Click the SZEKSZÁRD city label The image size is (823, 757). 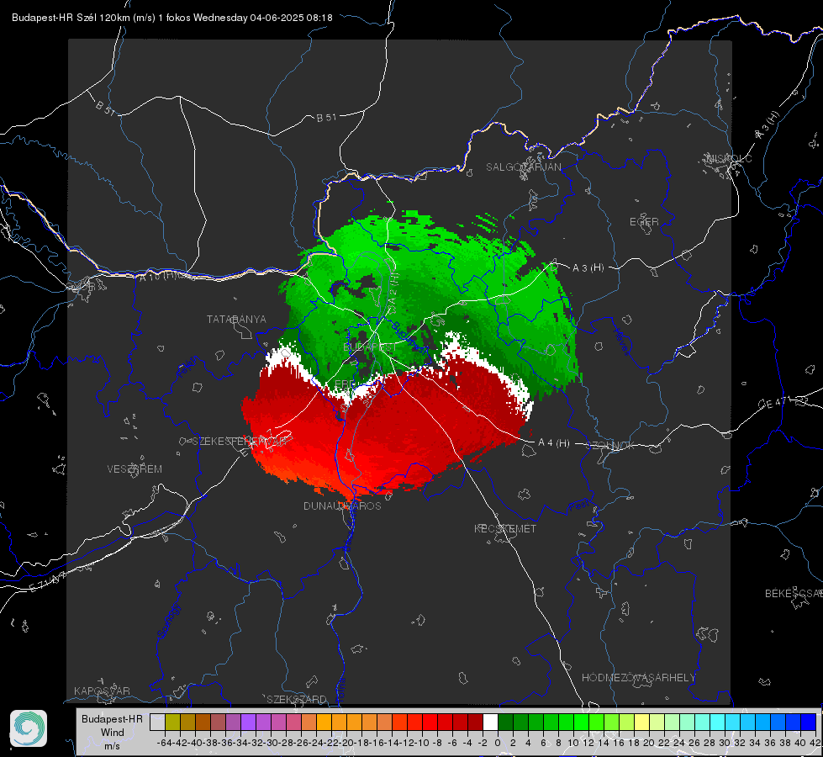pos(297,699)
